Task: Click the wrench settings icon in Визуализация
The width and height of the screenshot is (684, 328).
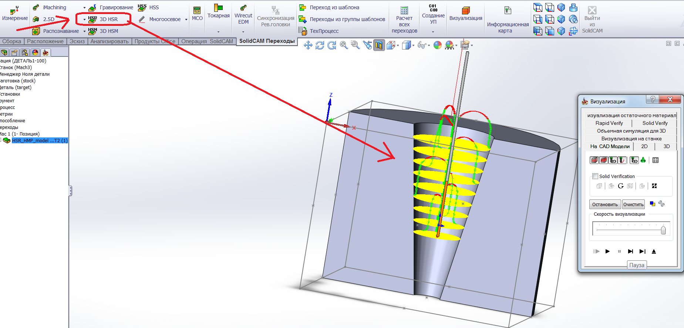Action: point(661,204)
